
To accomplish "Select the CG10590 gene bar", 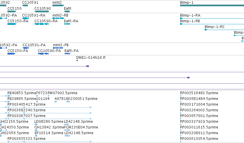I will point(42,11).
